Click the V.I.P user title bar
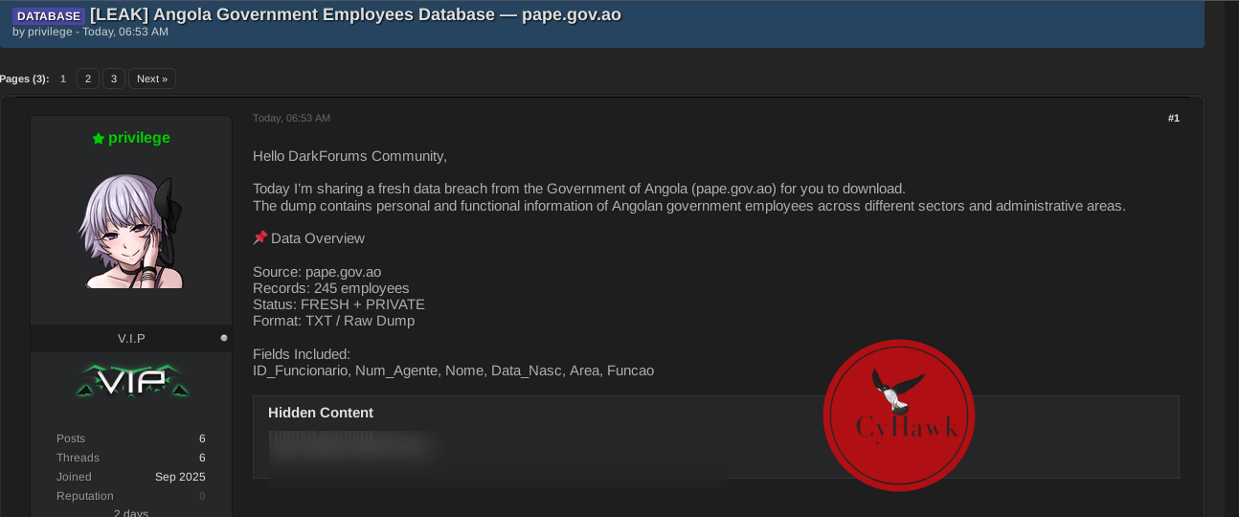 click(131, 338)
